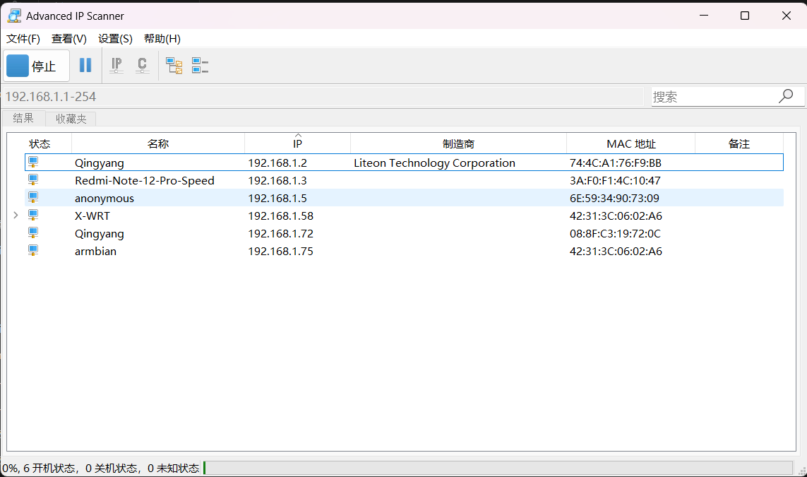The image size is (807, 477).
Task: Click device icon for Qingyang at 192.168.1.2
Action: (x=33, y=163)
